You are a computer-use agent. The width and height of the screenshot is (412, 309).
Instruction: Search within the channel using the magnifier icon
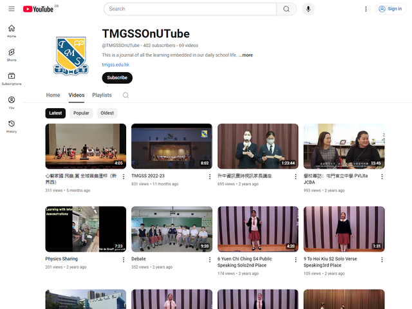(x=126, y=95)
